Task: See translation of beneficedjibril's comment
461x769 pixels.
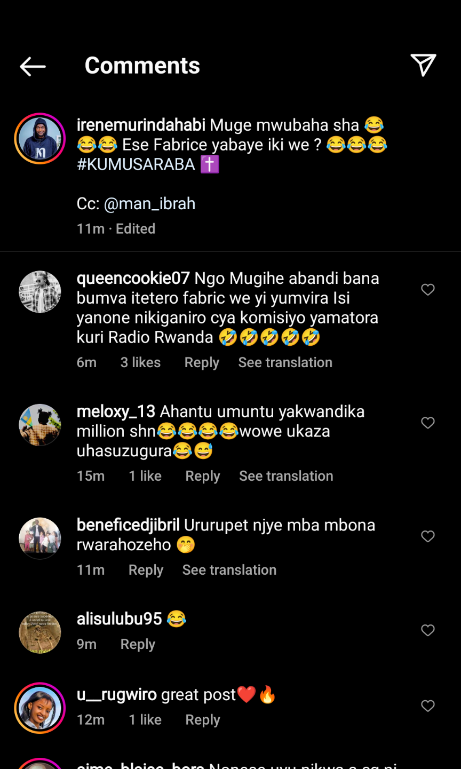Action: point(229,570)
